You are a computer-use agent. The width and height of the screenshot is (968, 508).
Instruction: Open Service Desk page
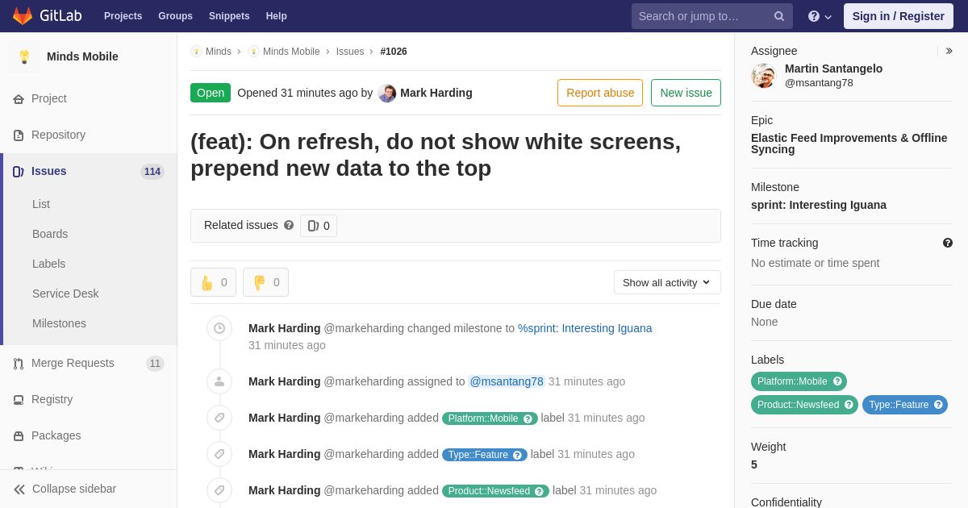point(65,294)
